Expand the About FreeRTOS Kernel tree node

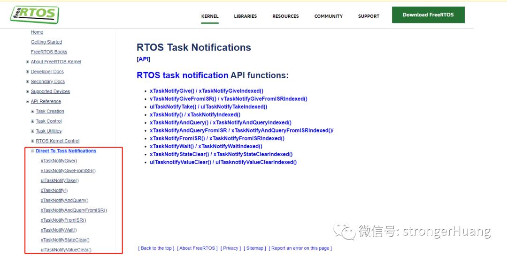coord(28,62)
